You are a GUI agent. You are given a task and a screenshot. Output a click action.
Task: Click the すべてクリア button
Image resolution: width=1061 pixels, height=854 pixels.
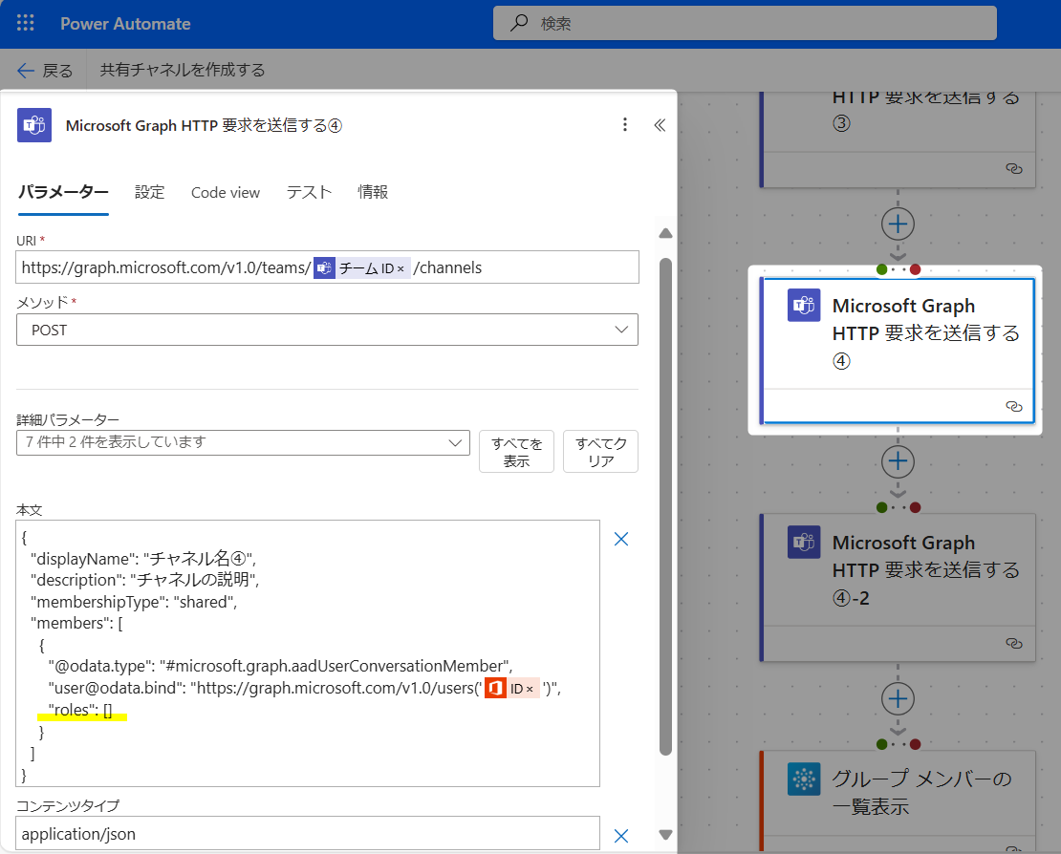tap(600, 452)
